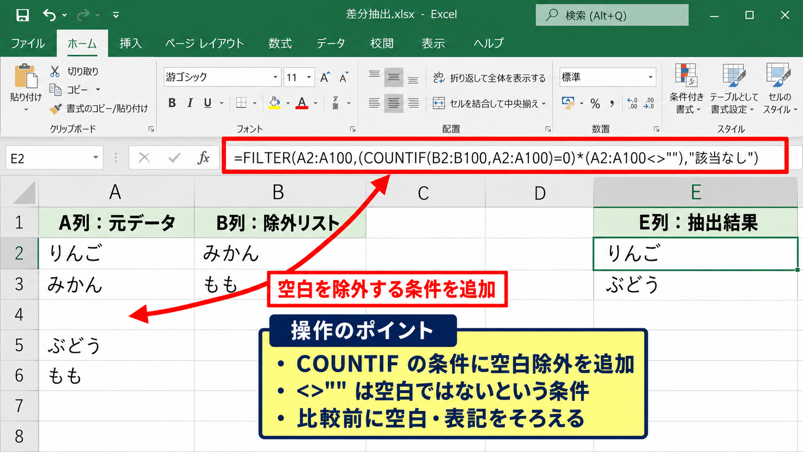Click the row 5 header
The image size is (803, 452).
point(19,345)
